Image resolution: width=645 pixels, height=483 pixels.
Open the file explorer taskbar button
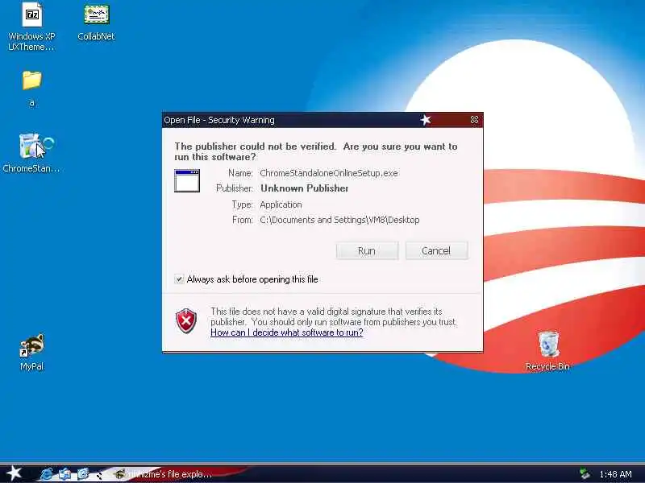tap(164, 474)
